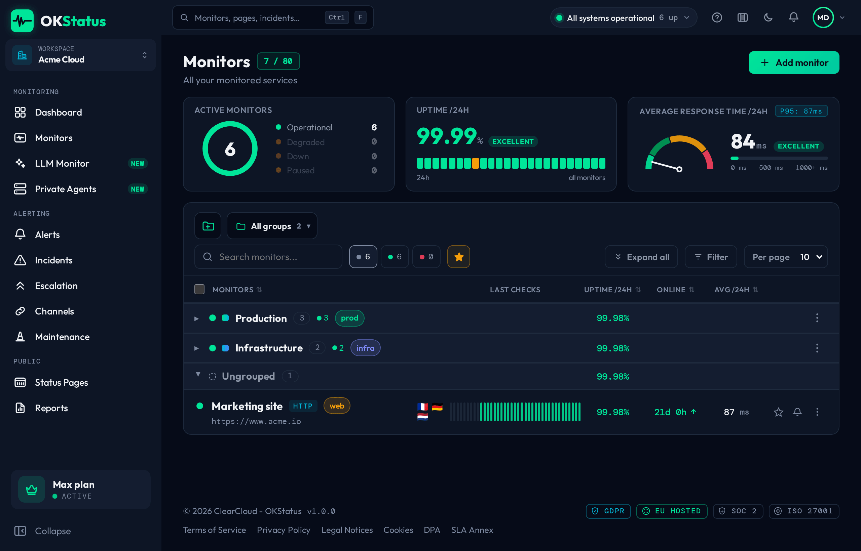Select the red down filter showing 0
The width and height of the screenshot is (861, 551).
point(426,257)
